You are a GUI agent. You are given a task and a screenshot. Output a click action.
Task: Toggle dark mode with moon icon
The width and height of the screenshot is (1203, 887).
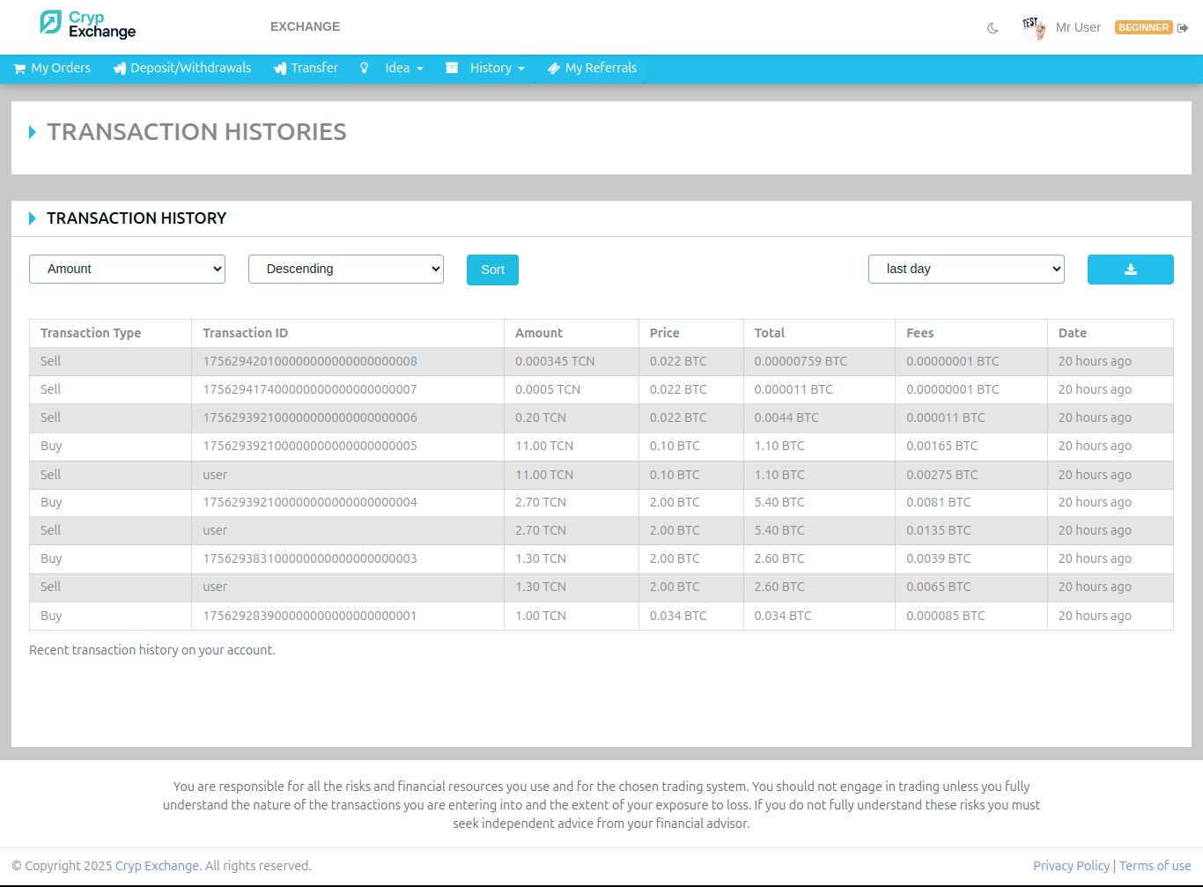[x=993, y=28]
